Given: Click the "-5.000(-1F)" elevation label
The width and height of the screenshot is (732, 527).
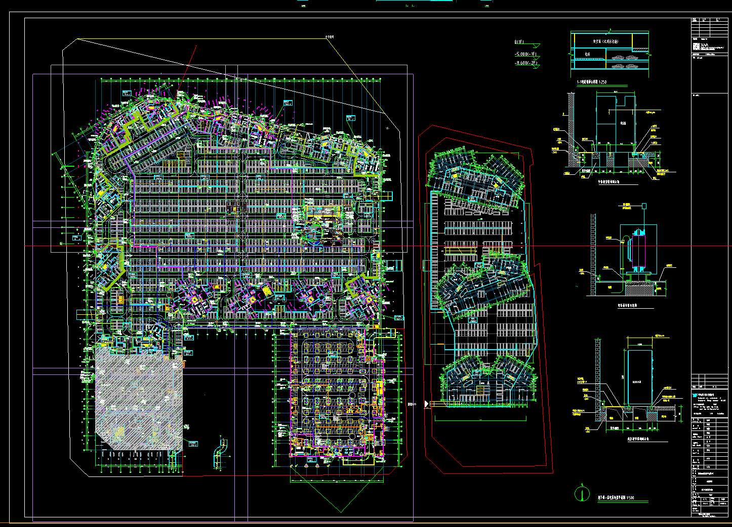Looking at the screenshot, I should coord(525,54).
